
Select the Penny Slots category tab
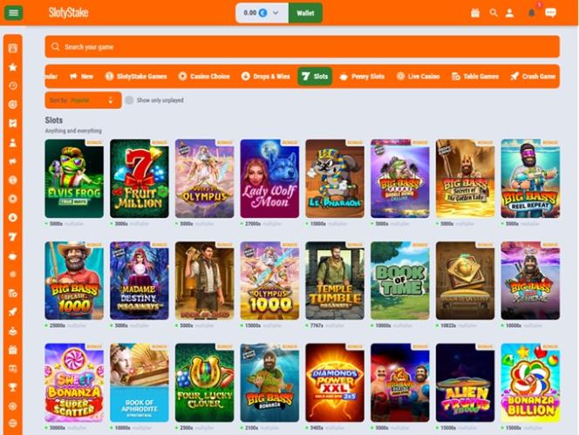[x=362, y=77]
